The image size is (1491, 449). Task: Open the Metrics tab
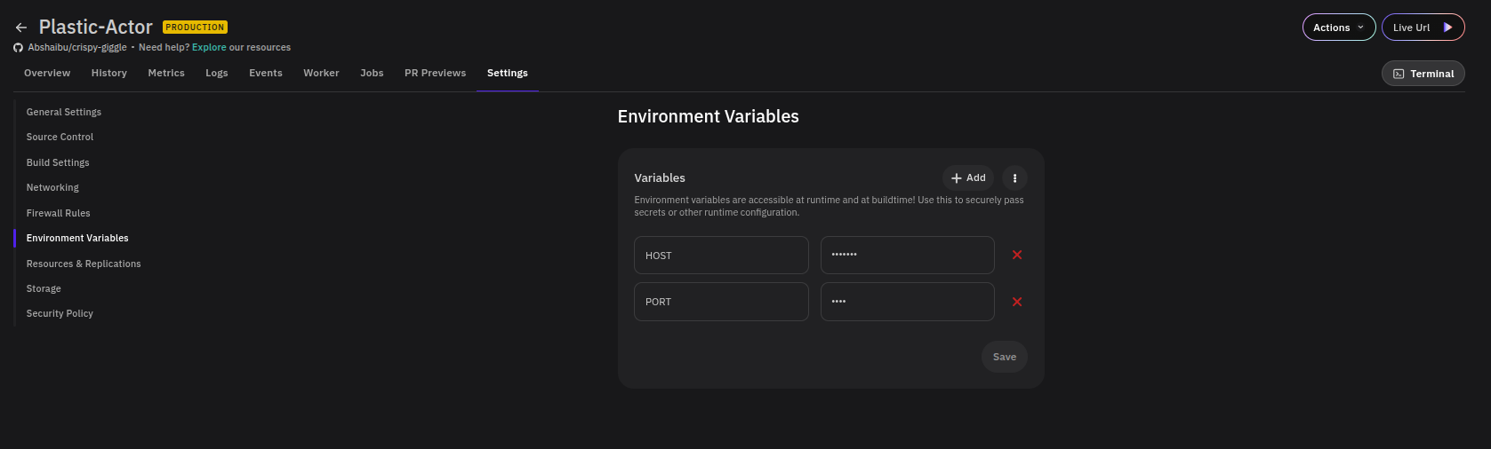[x=166, y=73]
